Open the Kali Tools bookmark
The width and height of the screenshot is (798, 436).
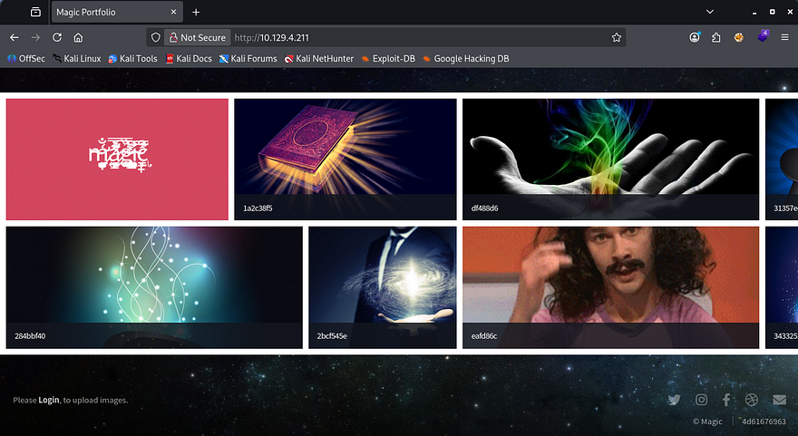coord(132,59)
